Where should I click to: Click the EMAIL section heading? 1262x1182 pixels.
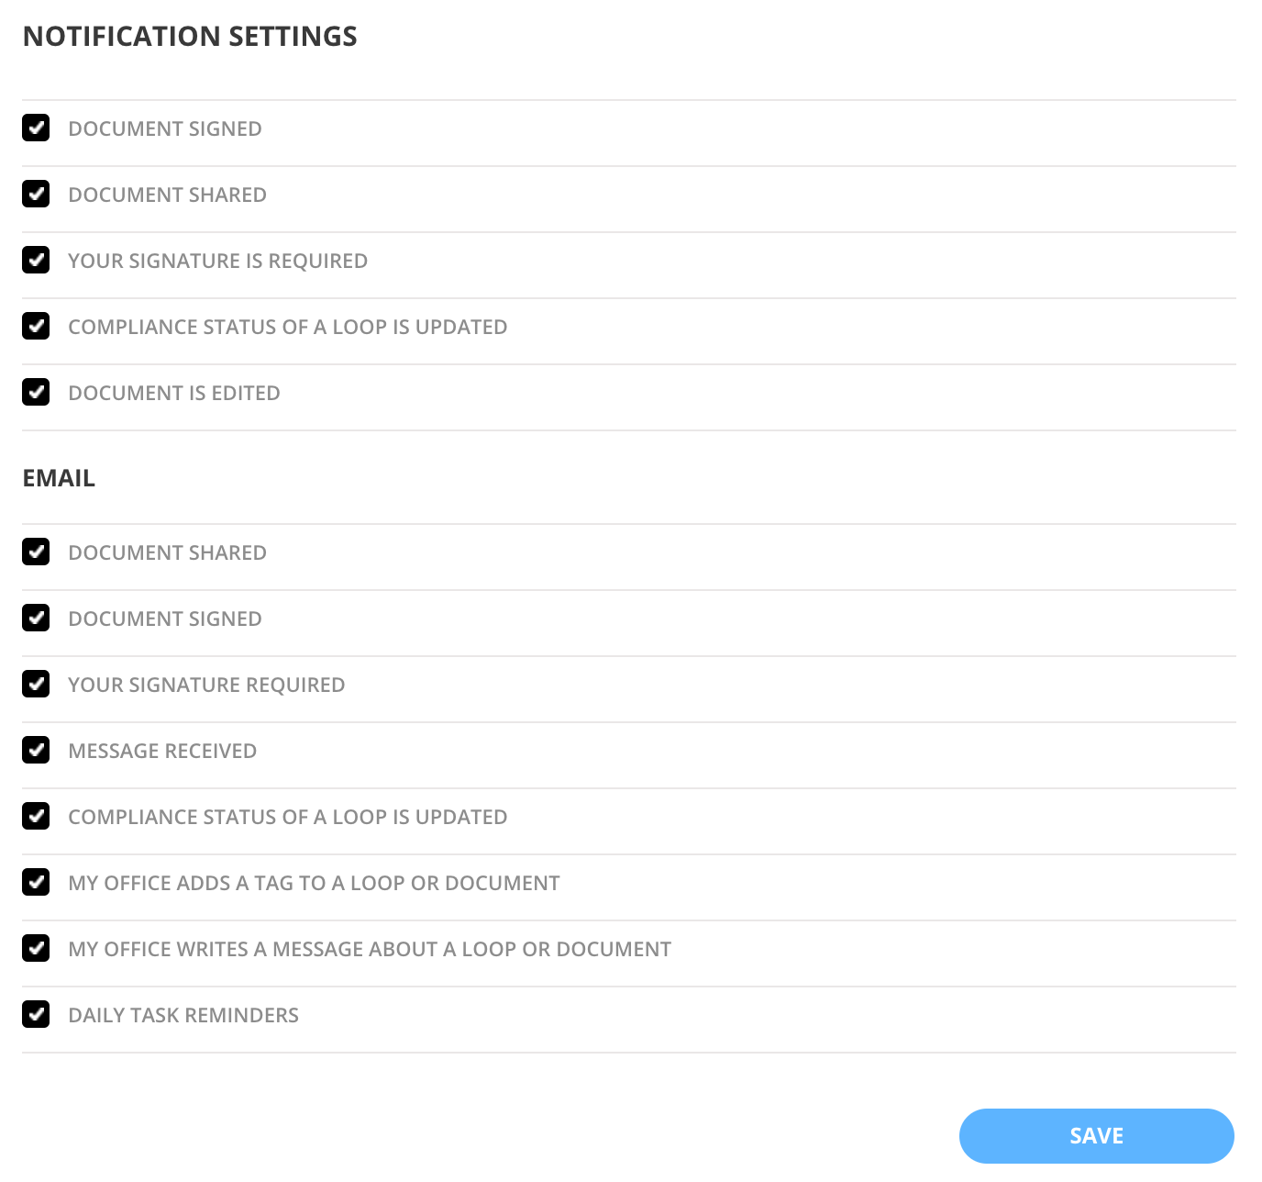pos(59,478)
